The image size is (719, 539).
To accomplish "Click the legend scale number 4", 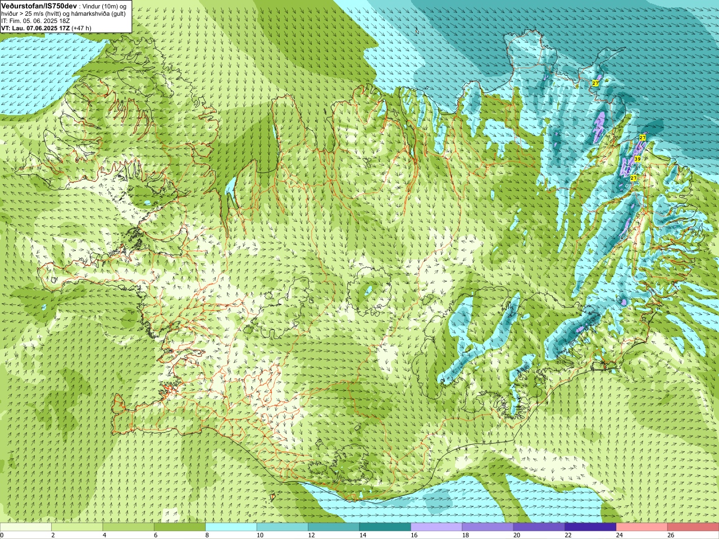I will coord(104,535).
